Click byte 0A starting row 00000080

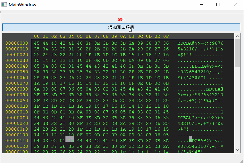pos(37,89)
